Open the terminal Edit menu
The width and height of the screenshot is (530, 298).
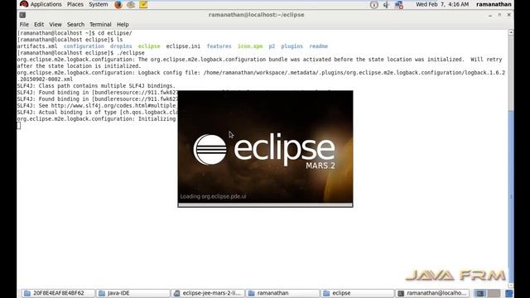coord(39,24)
